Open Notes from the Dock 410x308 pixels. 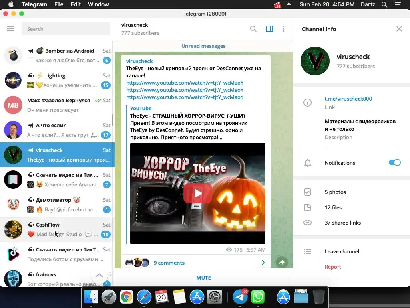click(x=179, y=297)
